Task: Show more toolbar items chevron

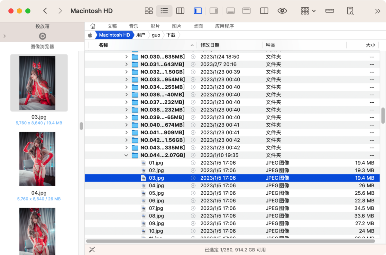Action: click(378, 11)
